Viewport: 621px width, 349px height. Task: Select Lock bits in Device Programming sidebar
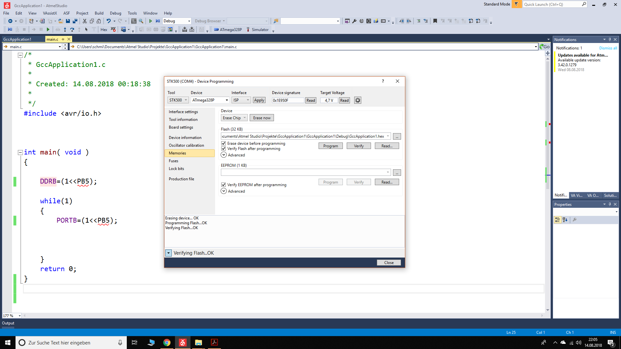[x=176, y=169]
